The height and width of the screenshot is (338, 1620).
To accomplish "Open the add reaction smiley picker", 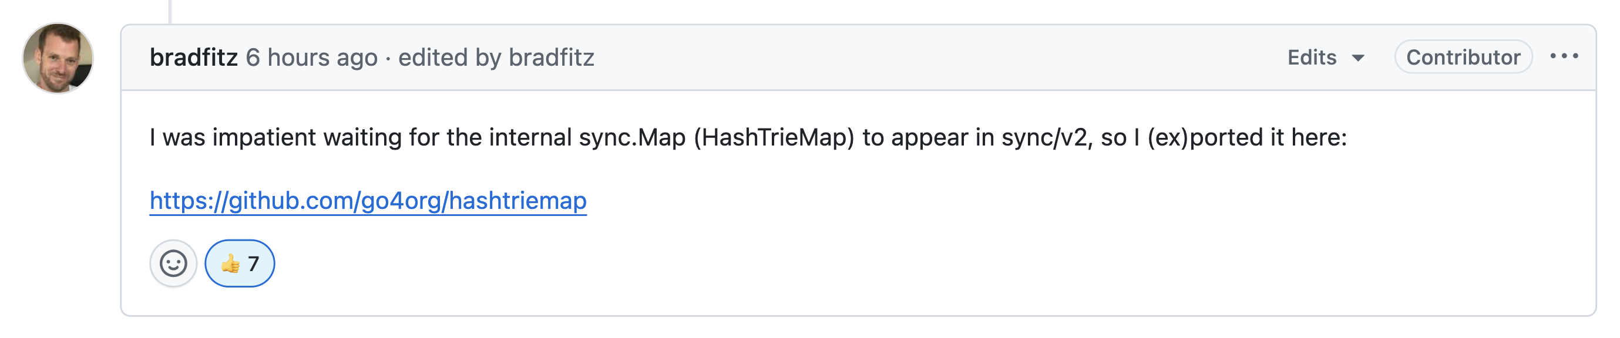I will [x=173, y=263].
